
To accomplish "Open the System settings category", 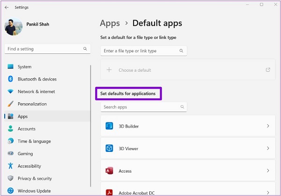I will click(47, 67).
